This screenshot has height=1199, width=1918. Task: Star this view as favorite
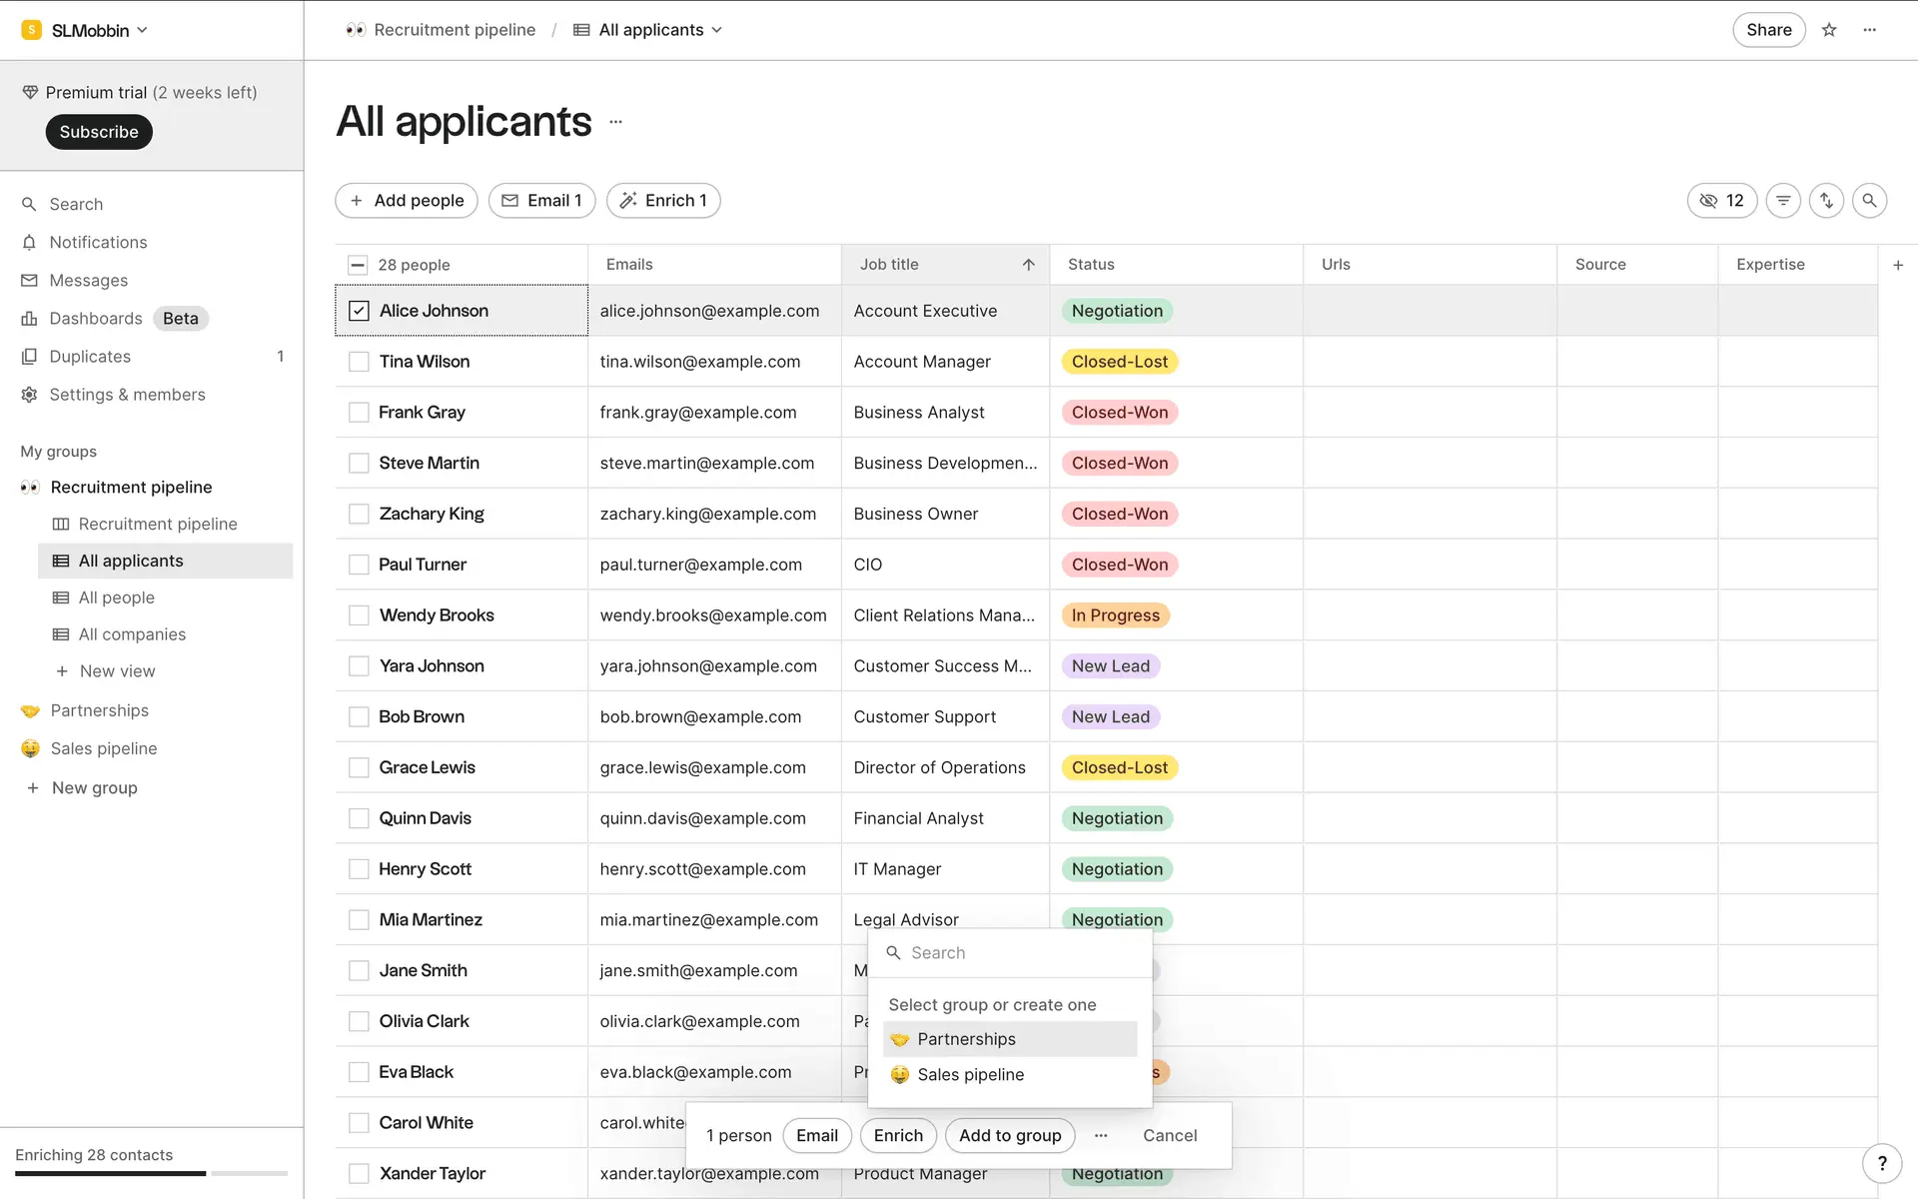click(1829, 30)
